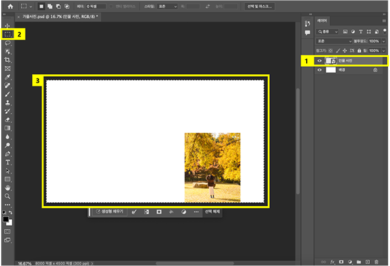This screenshot has width=390, height=266.
Task: Click the Feather pixel input field
Action: point(96,7)
